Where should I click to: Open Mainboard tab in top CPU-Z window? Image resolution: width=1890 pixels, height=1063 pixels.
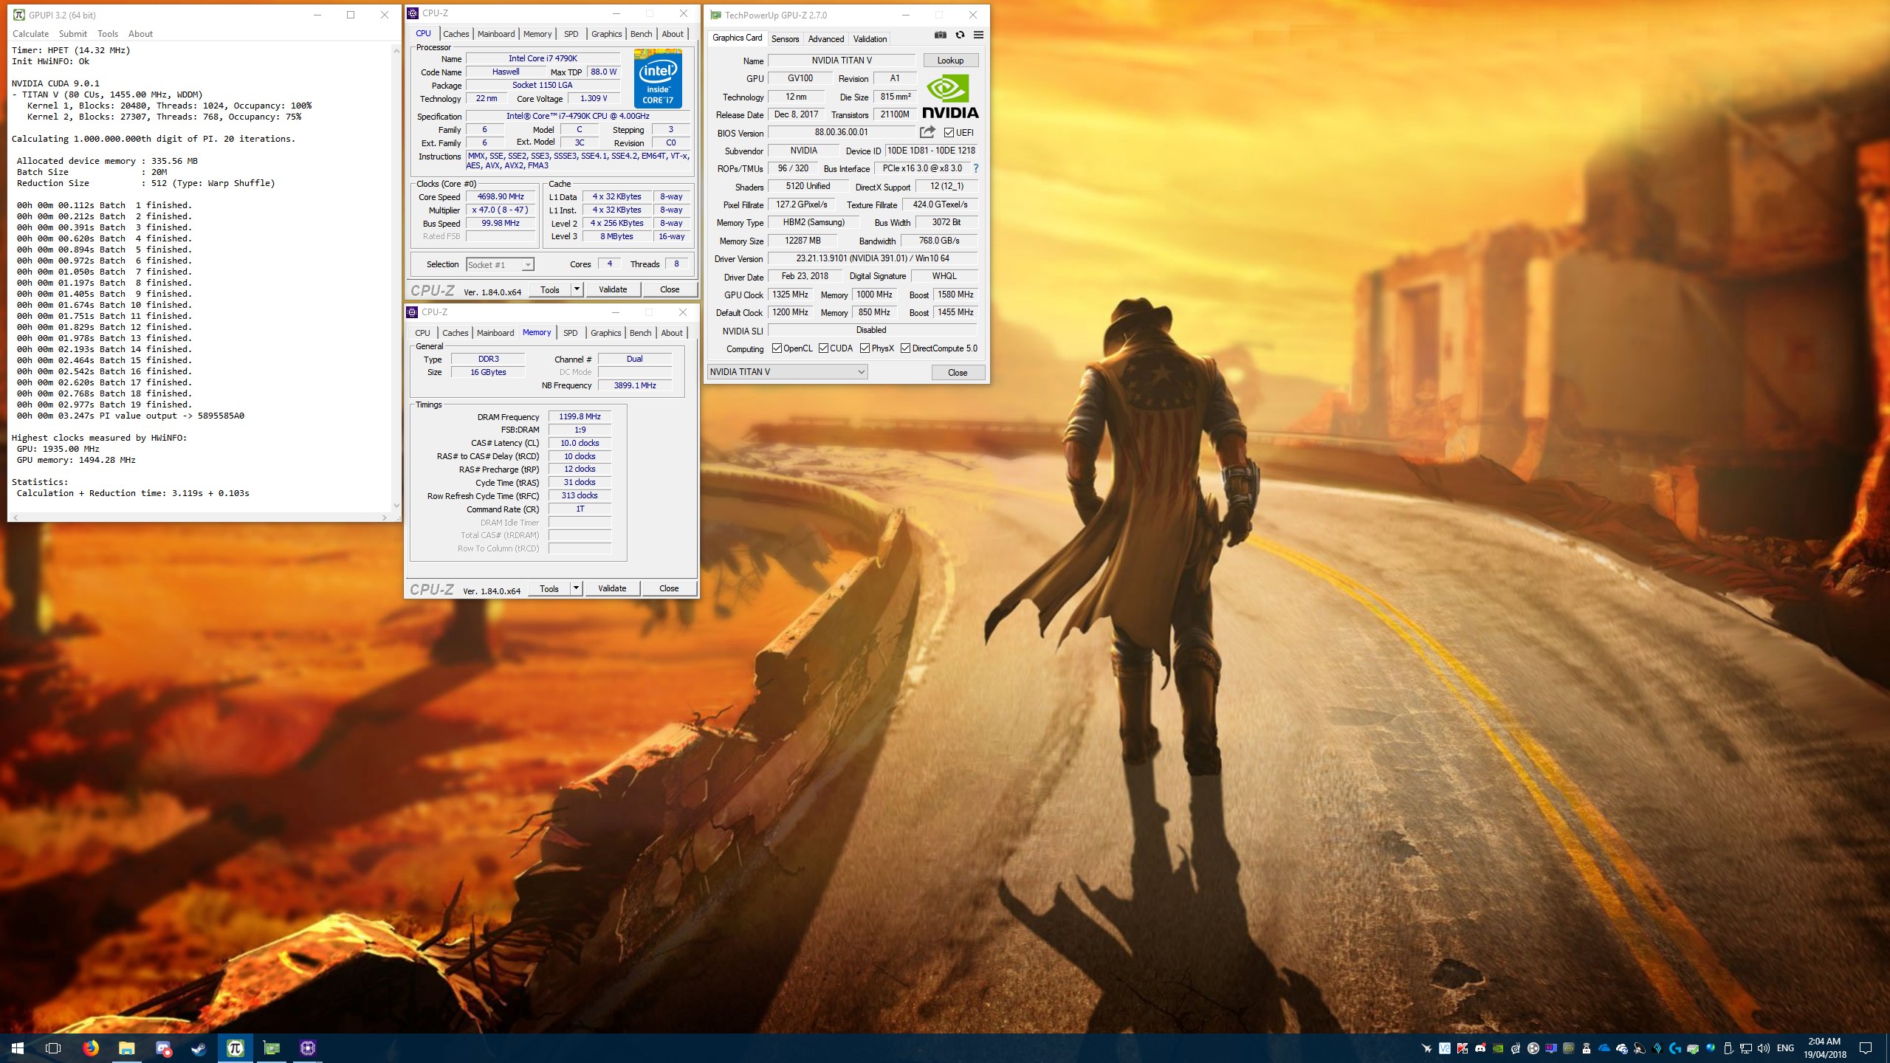[x=496, y=34]
